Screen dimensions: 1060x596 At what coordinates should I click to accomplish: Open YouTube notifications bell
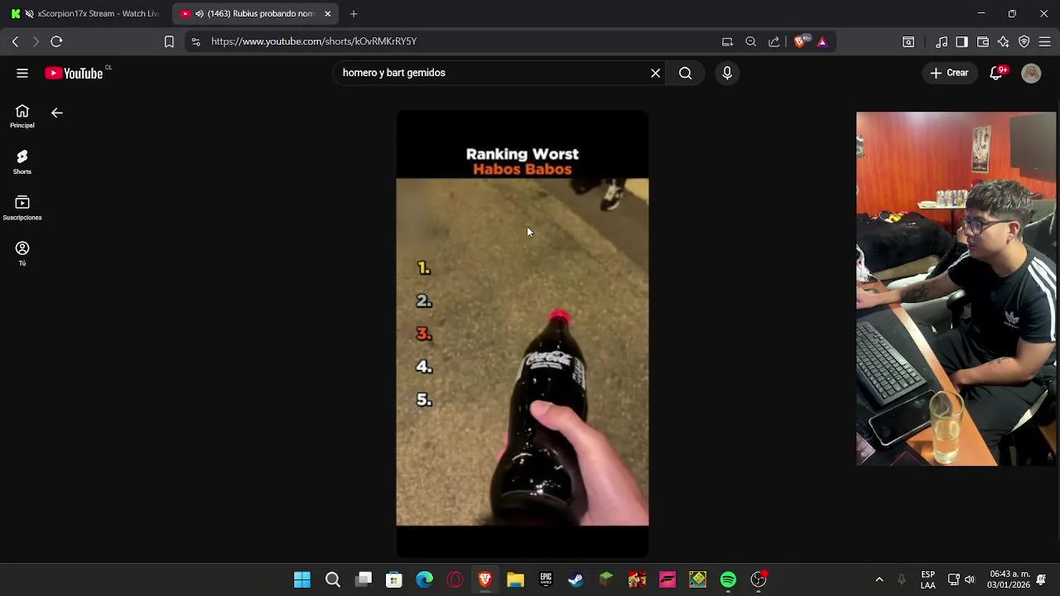click(997, 73)
